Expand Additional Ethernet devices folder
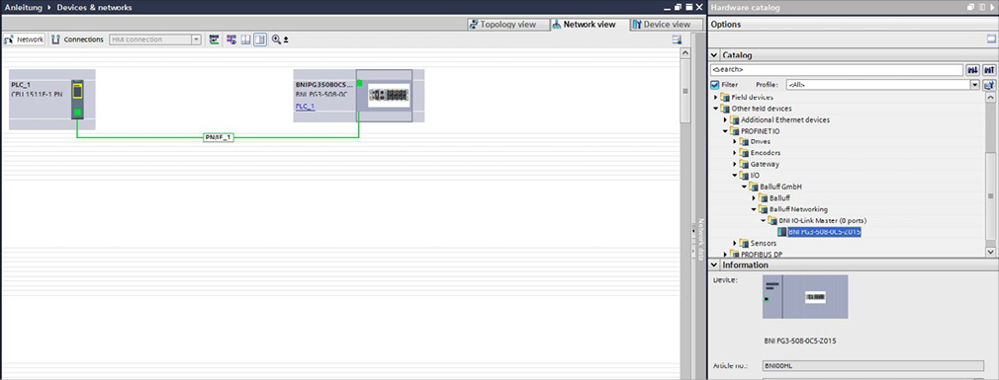The height and width of the screenshot is (380, 999). (726, 119)
